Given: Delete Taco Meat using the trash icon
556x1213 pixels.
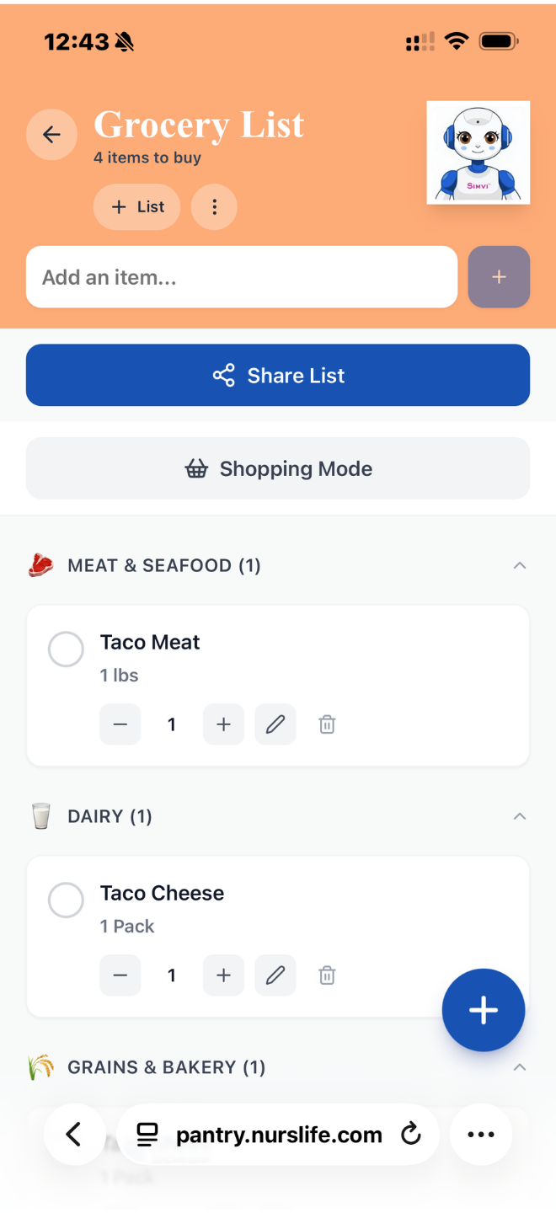Looking at the screenshot, I should pyautogui.click(x=327, y=724).
